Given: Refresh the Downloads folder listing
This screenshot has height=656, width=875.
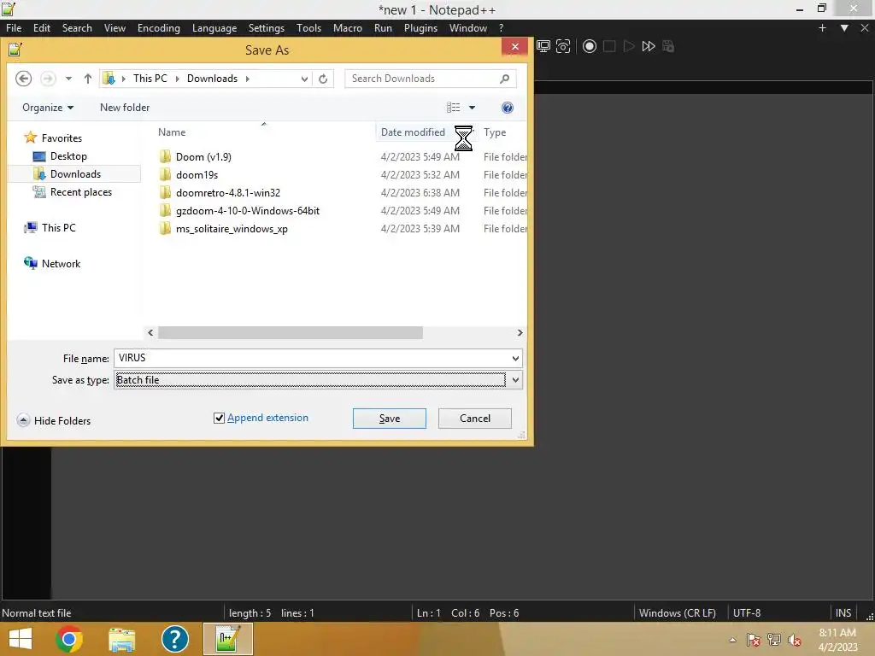Looking at the screenshot, I should 323,79.
